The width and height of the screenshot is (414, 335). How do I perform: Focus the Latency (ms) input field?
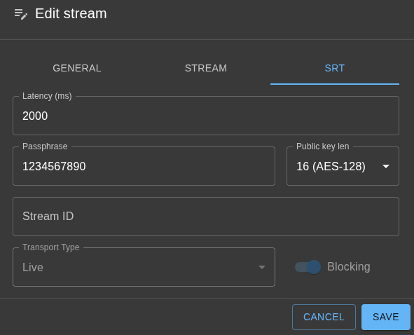click(x=206, y=116)
